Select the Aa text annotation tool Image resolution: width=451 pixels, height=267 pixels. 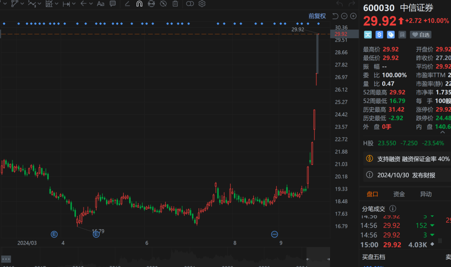click(100, 4)
